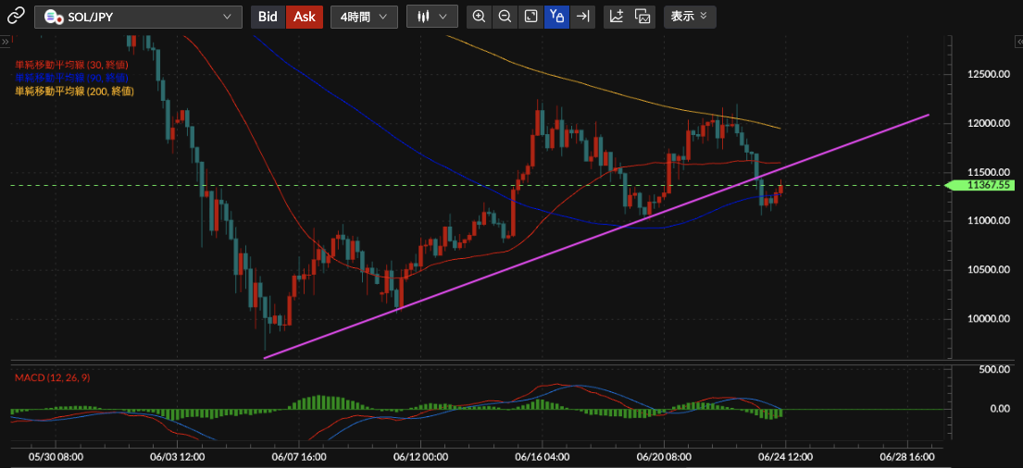This screenshot has width=1023, height=468.
Task: Expand the left side panel arrows
Action: pos(5,41)
